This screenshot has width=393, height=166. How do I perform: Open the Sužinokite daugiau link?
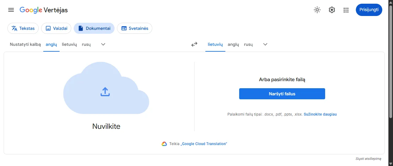[x=320, y=114]
